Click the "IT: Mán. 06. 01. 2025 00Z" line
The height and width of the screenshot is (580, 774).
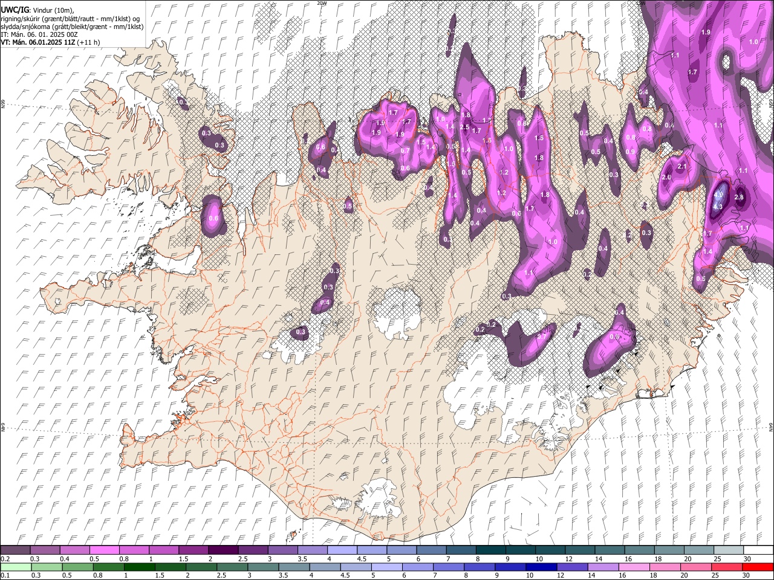tap(39, 35)
